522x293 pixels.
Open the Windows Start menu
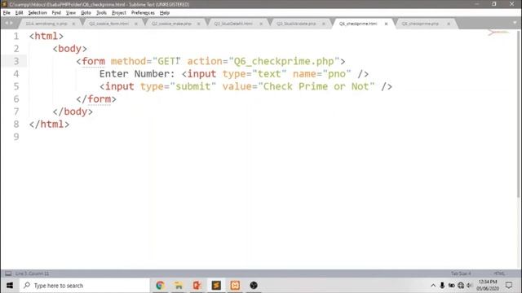10,286
